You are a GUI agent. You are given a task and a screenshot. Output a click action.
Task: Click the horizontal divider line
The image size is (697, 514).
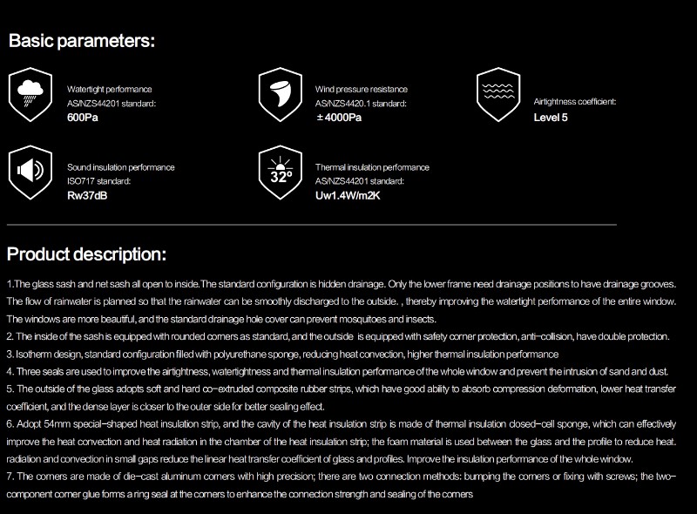point(312,225)
